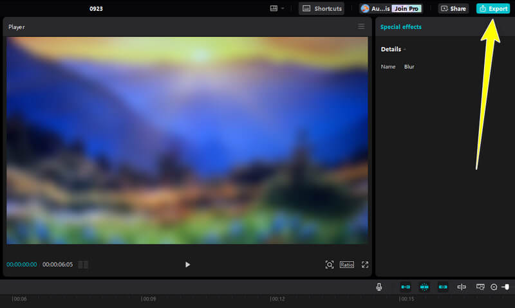Toggle clip linkage on timeline
The width and height of the screenshot is (515, 308).
coord(443,287)
